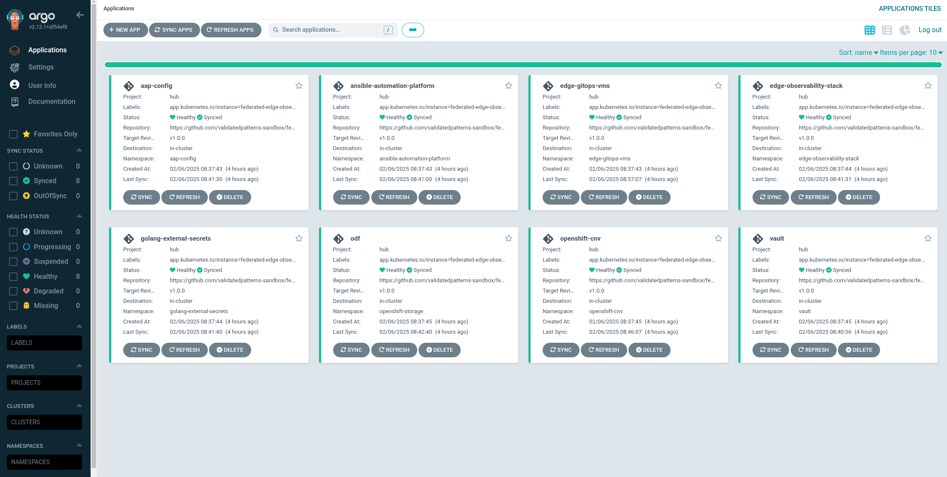Star the vault application
Screen dimensions: 947x477
(x=928, y=238)
